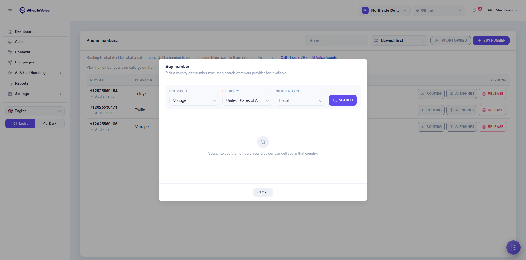
Task: Click the AR user avatar initials
Action: tap(490, 10)
